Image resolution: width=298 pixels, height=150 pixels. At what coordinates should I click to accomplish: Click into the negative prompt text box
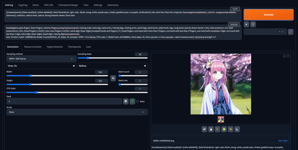(123, 32)
